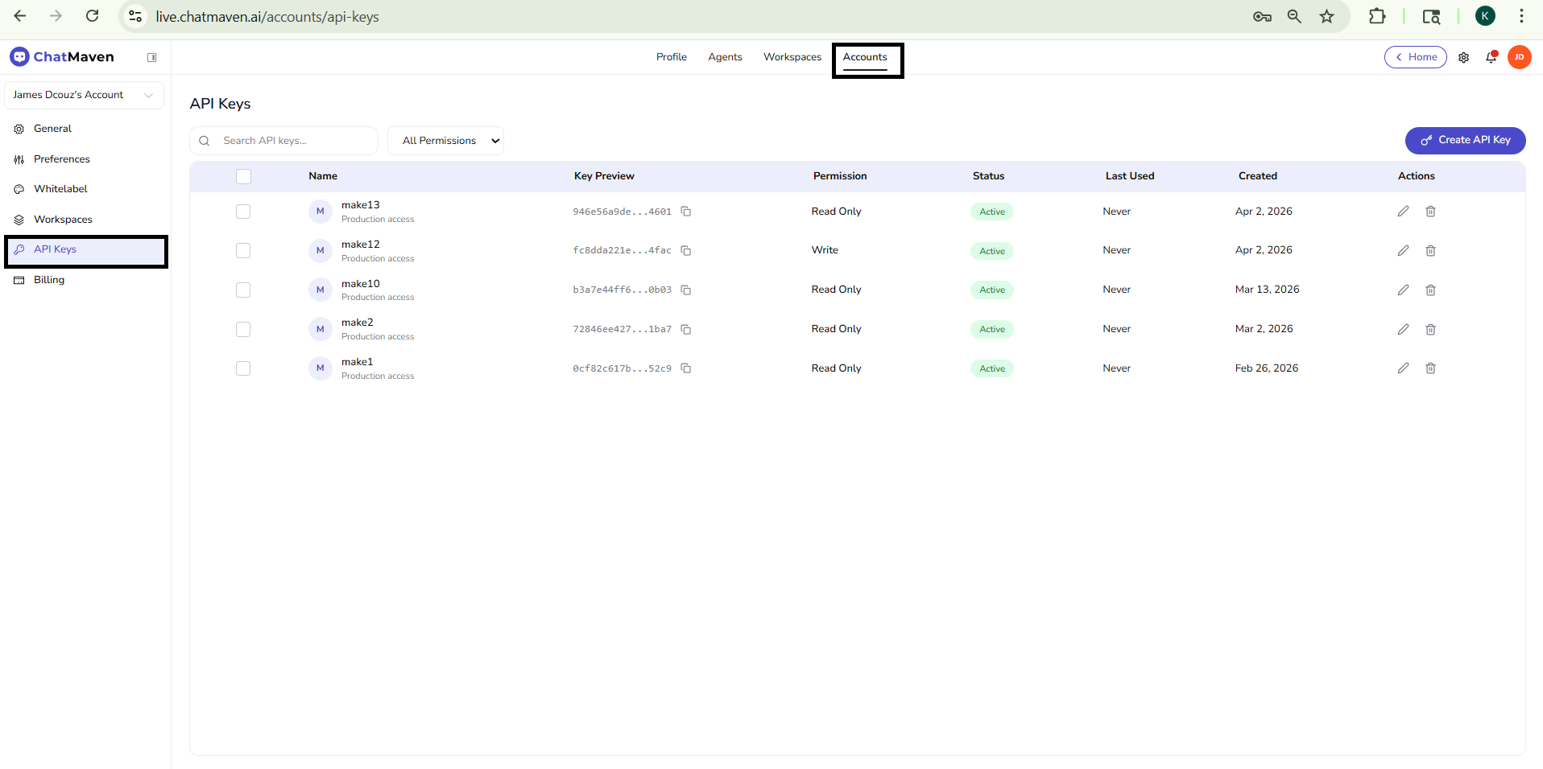The image size is (1543, 769).
Task: Check the make12 row checkbox
Action: point(243,251)
